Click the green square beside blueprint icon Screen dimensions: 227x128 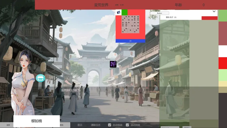click(x=125, y=12)
